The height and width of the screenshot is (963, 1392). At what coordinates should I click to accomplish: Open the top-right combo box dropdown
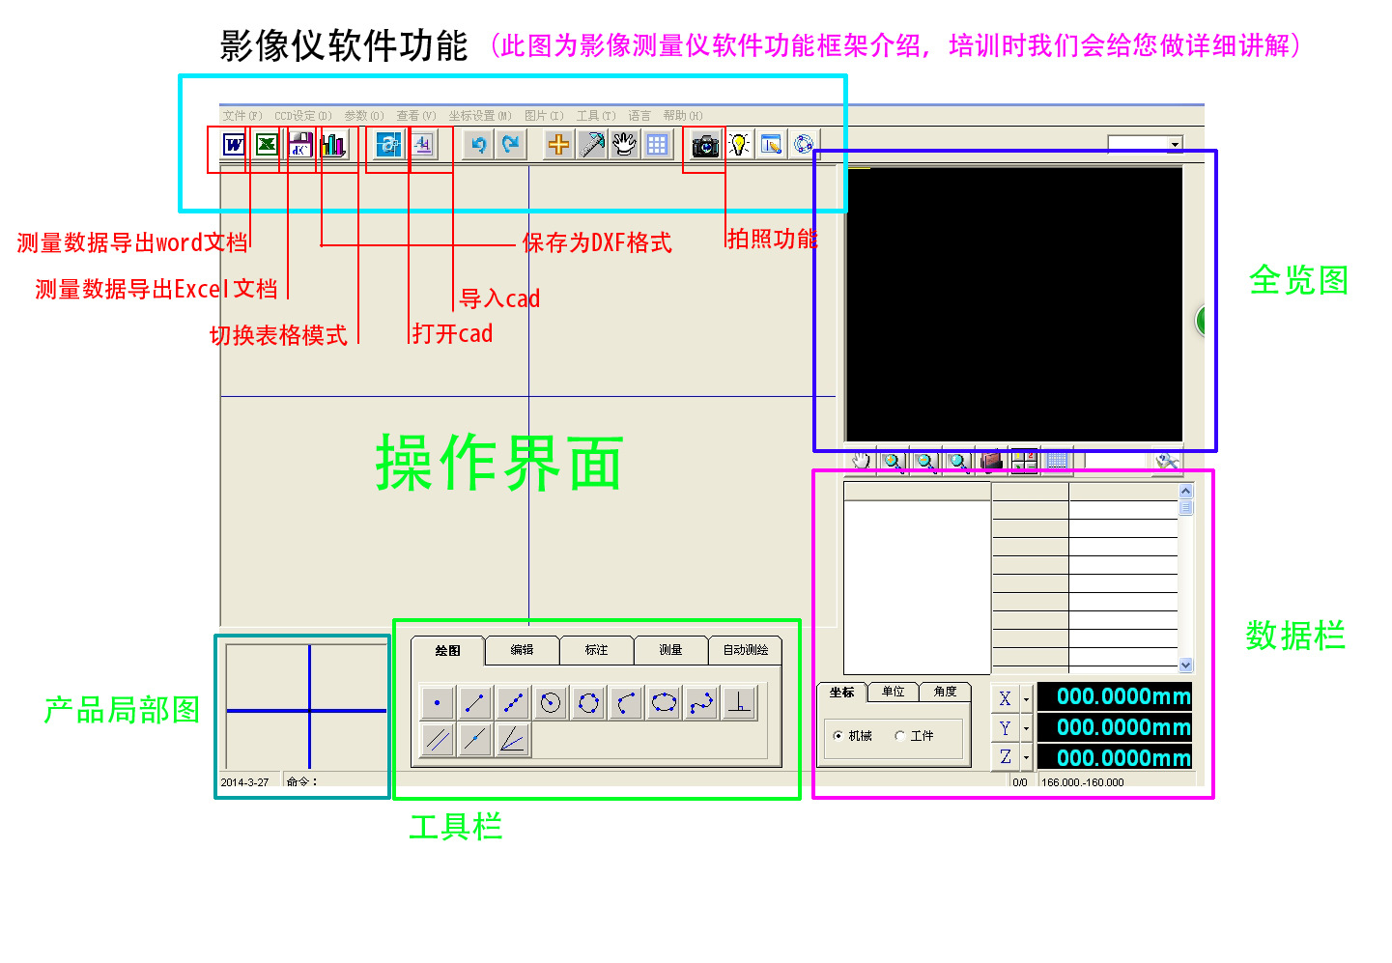(1176, 144)
